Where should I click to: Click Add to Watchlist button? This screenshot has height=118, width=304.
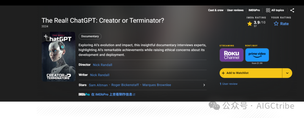(251, 73)
